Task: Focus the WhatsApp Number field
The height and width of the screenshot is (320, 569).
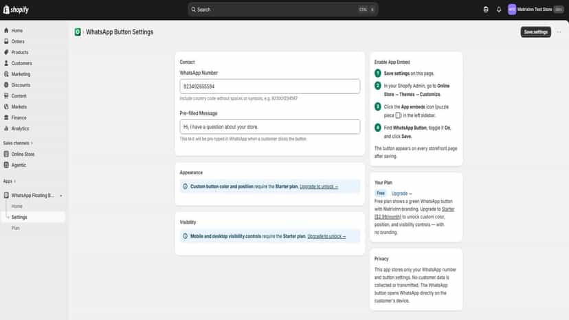Action: click(x=269, y=87)
